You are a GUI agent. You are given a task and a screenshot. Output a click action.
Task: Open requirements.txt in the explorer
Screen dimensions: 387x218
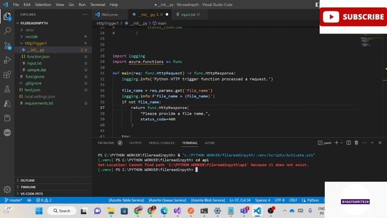39,104
